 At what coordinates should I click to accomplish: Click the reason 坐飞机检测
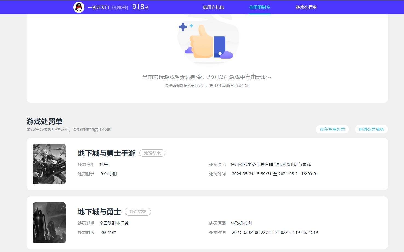tap(241, 223)
